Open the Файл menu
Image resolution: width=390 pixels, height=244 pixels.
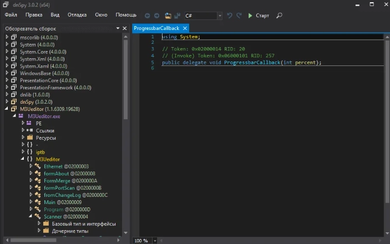coord(11,15)
